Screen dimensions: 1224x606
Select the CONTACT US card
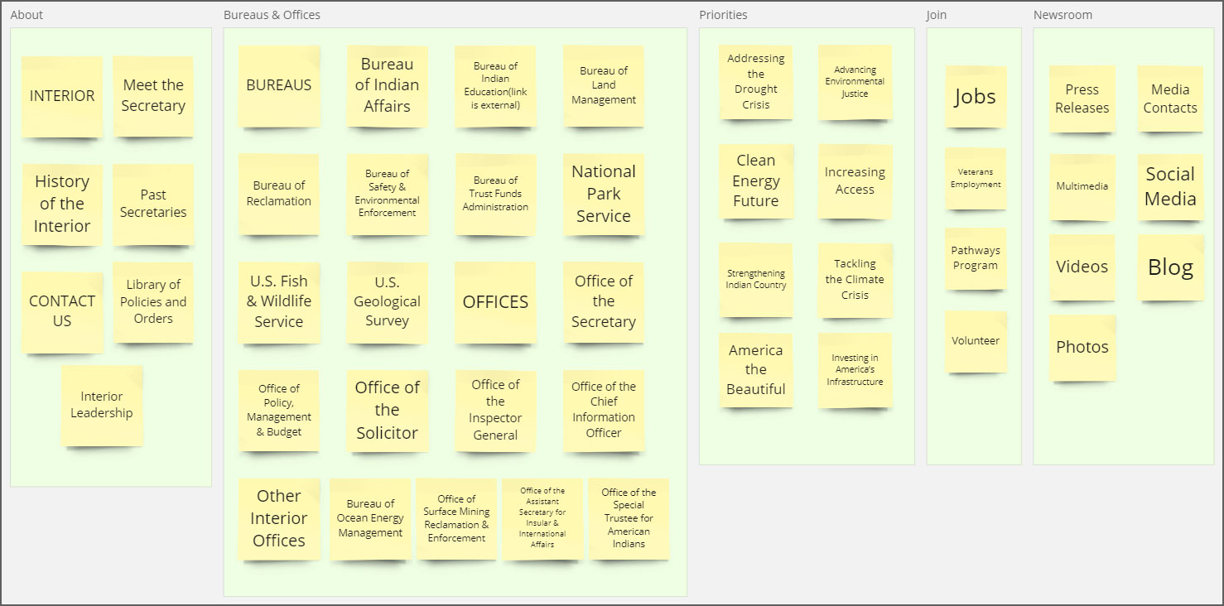click(62, 311)
